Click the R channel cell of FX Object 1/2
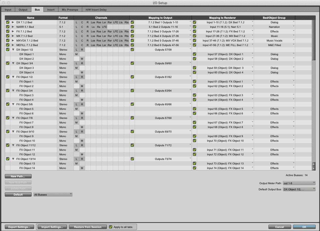The width and height of the screenshot is (320, 231). [x=82, y=77]
